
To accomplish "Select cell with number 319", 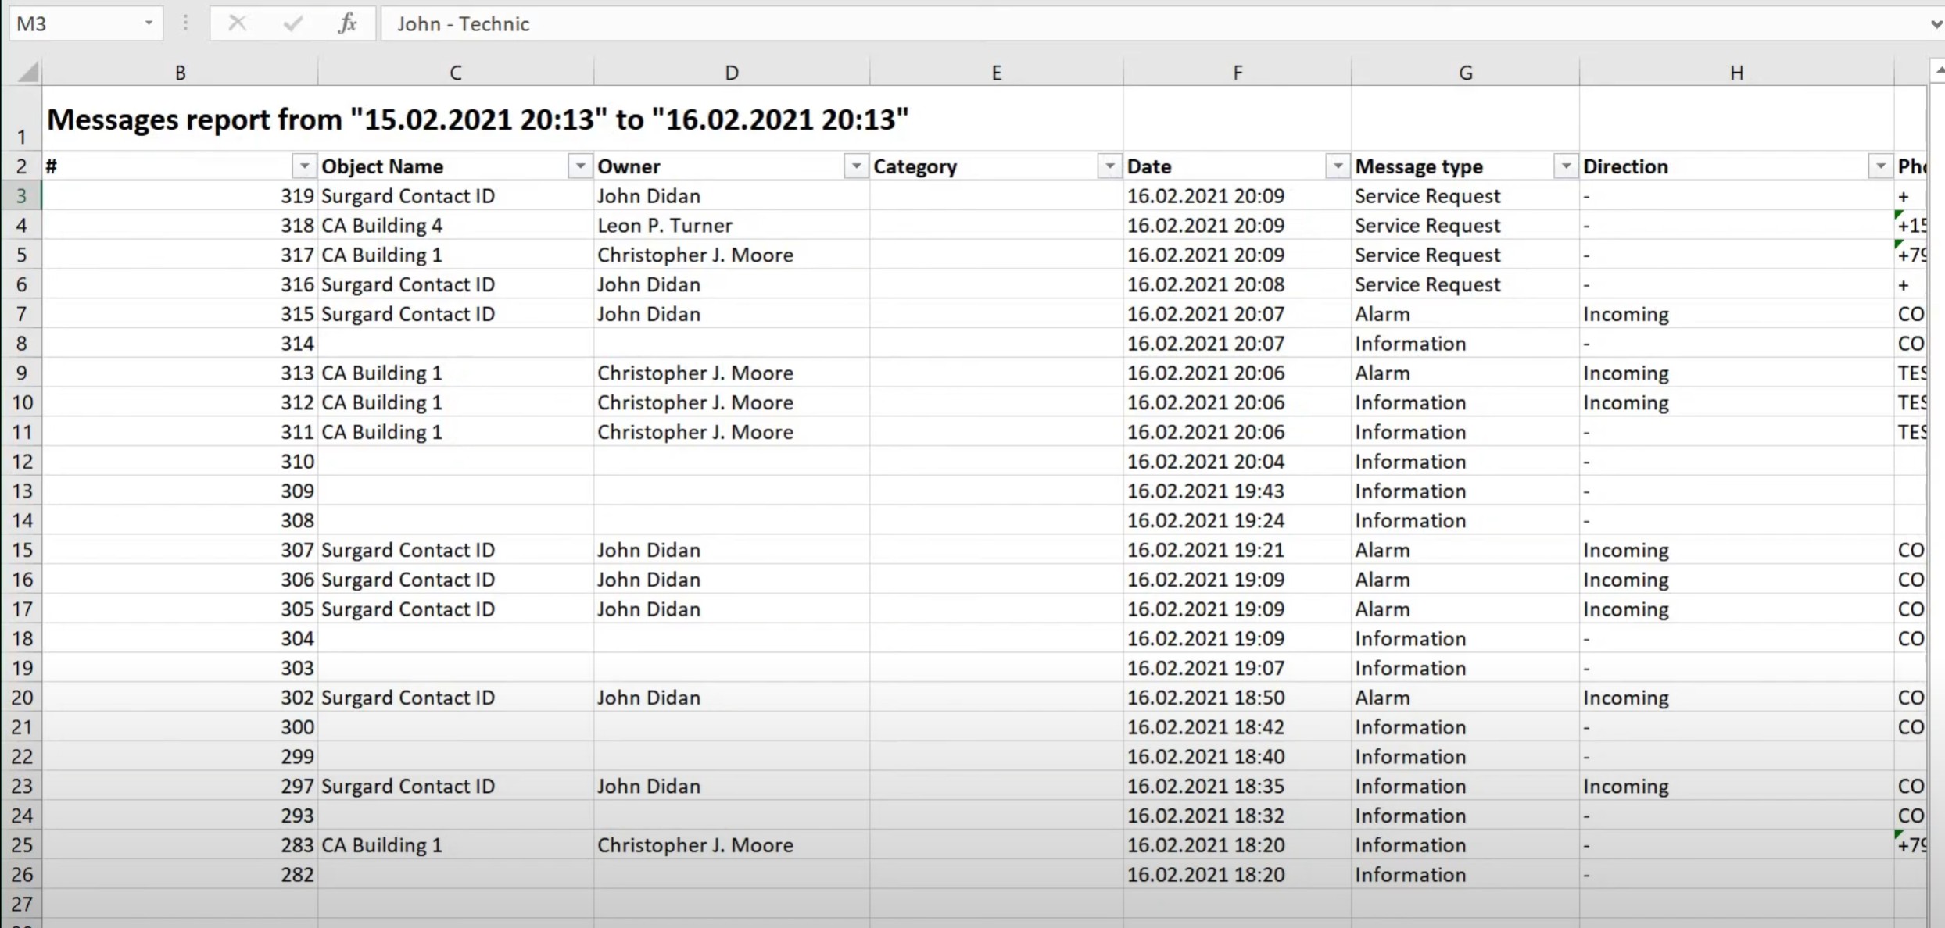I will (180, 196).
